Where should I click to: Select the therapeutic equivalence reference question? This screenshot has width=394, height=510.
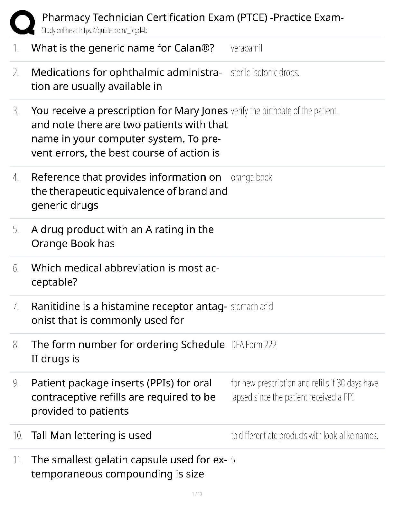[x=129, y=191]
